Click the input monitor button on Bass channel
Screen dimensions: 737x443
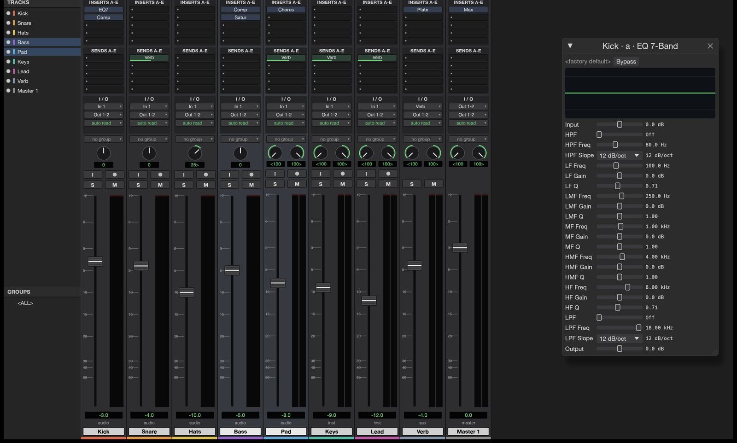point(229,175)
